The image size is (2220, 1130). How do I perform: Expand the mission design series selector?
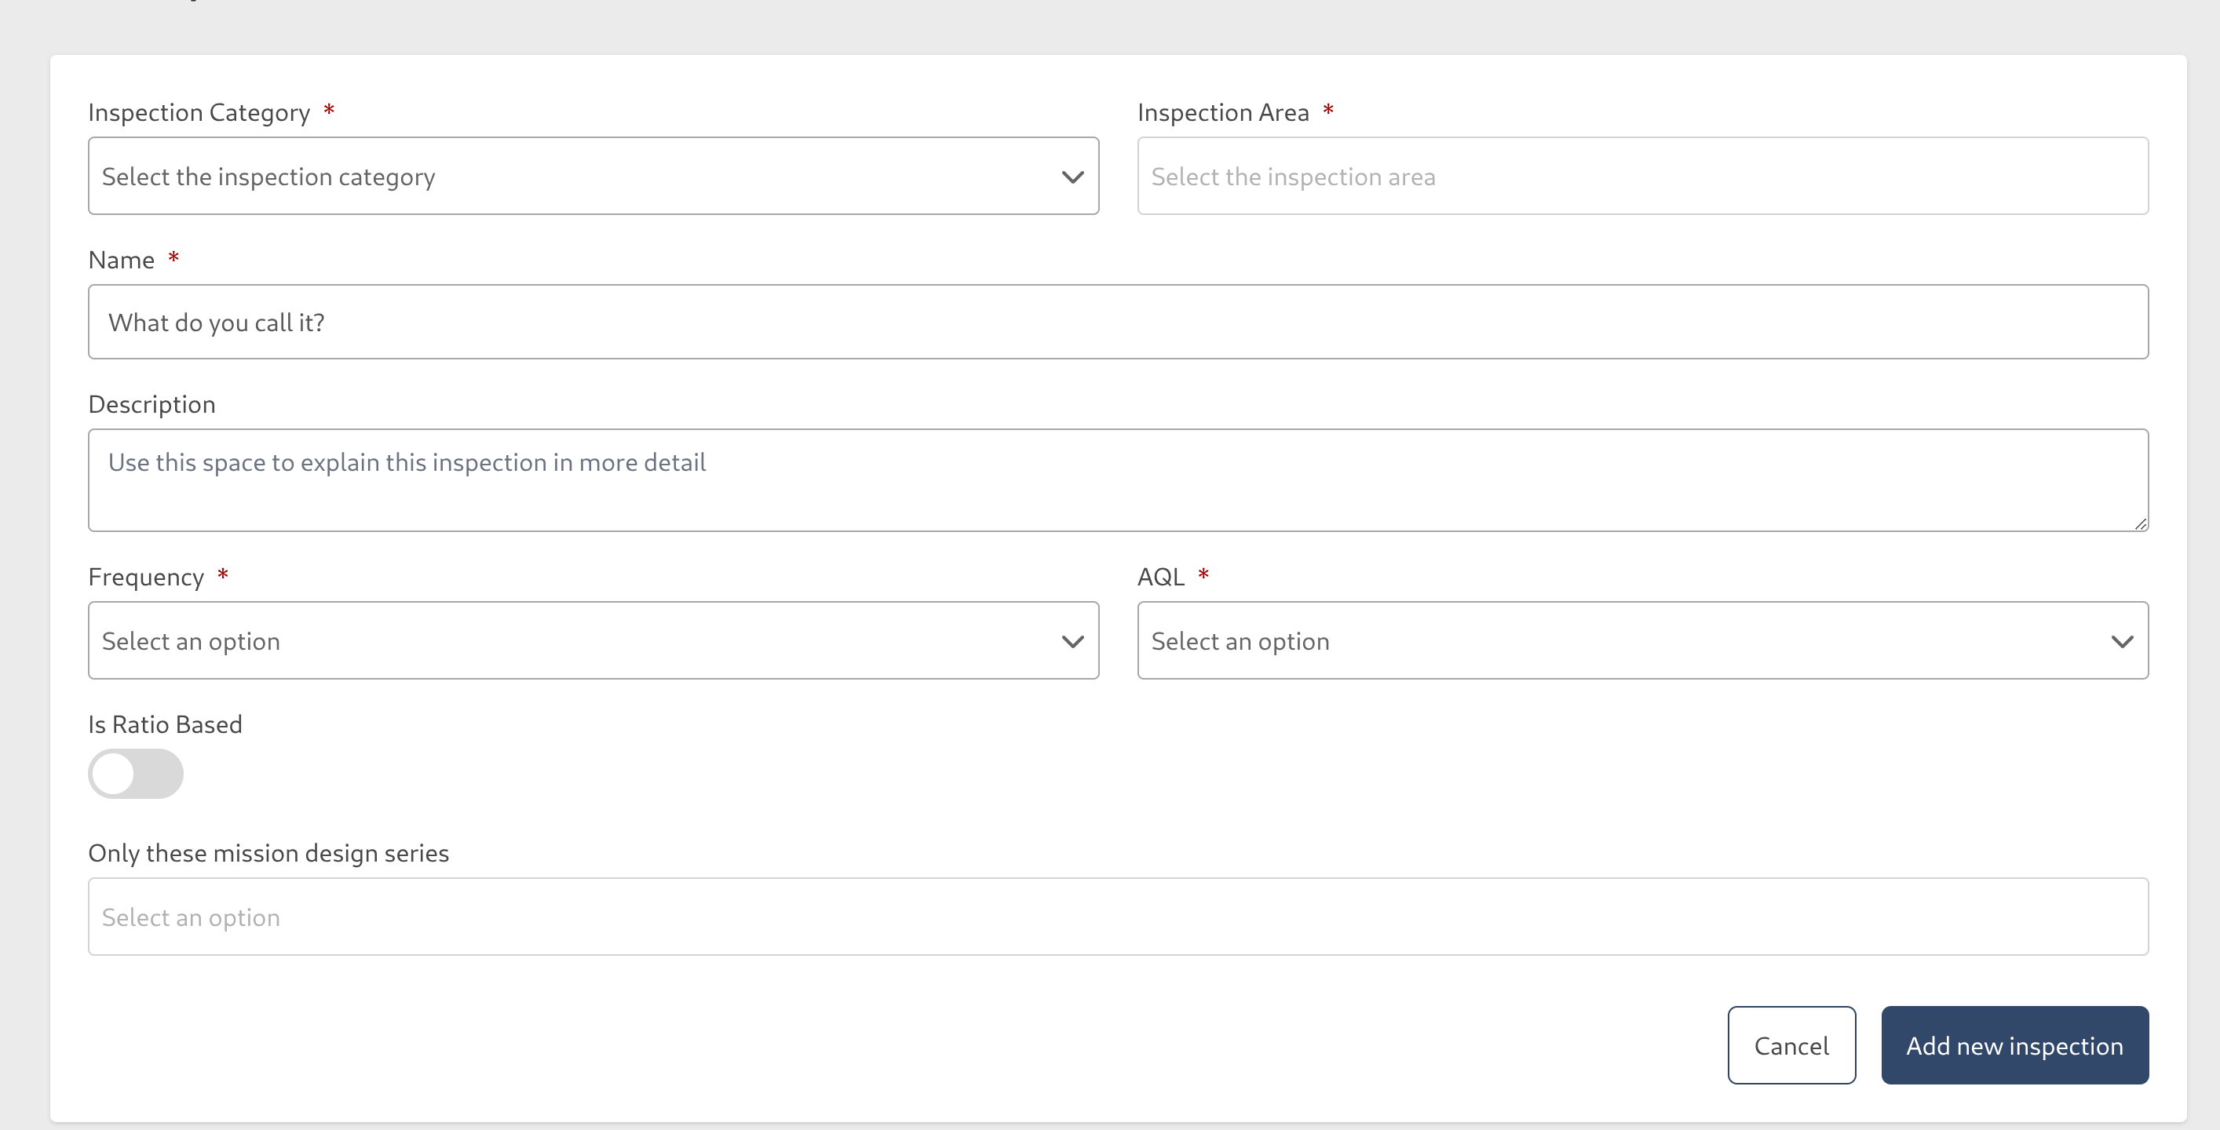(x=1118, y=917)
